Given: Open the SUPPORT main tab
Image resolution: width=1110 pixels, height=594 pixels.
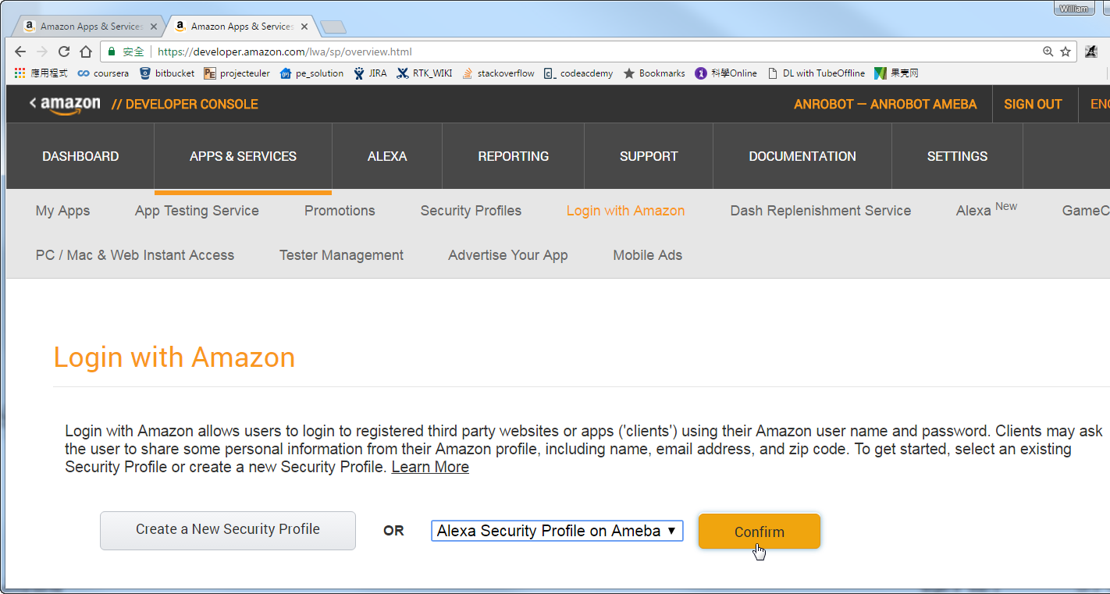Looking at the screenshot, I should (649, 156).
